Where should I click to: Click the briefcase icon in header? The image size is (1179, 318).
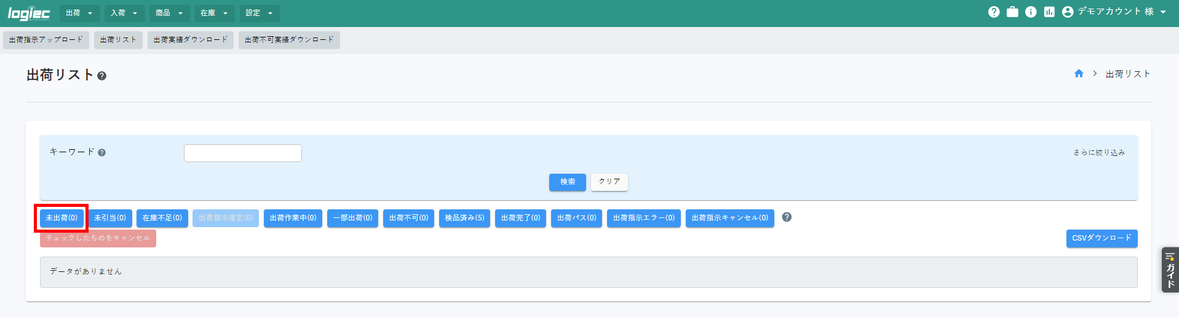coord(1012,12)
